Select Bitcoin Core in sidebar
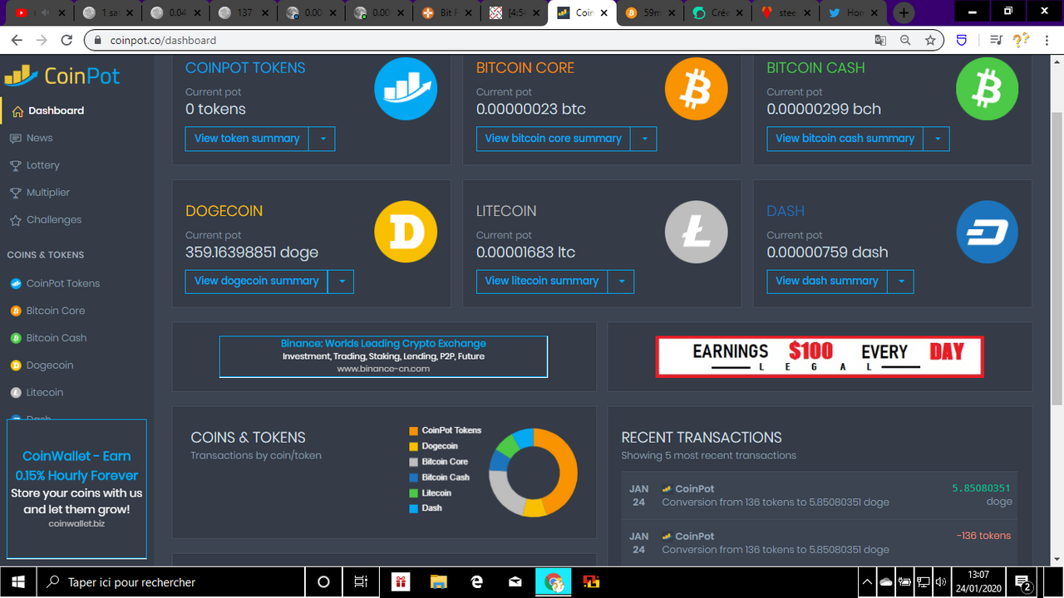 click(56, 311)
